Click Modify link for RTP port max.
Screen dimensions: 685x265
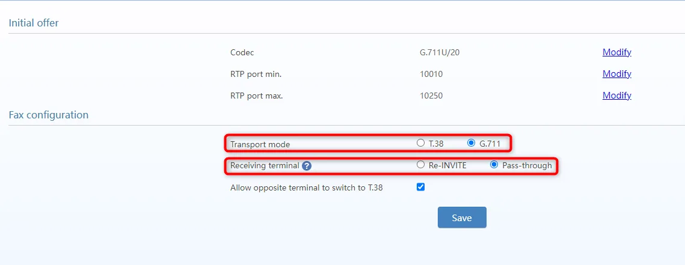[617, 95]
